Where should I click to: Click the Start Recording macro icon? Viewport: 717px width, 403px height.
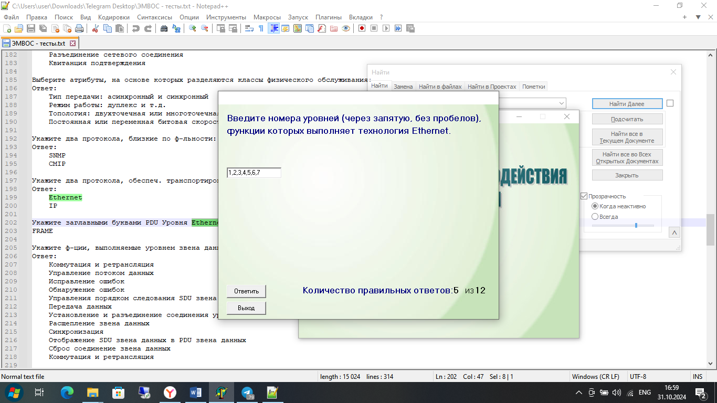click(x=362, y=28)
